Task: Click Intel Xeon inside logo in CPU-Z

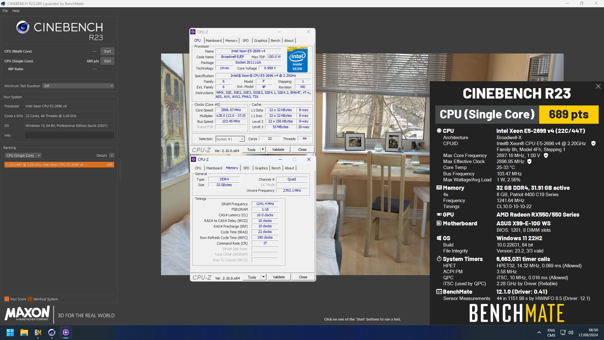Action: (297, 59)
